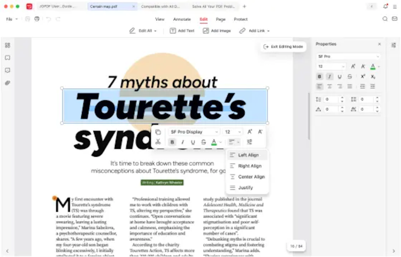Open the bookmarks panel in left sidebar
Viewport: 401px width, 257px height.
click(7, 58)
